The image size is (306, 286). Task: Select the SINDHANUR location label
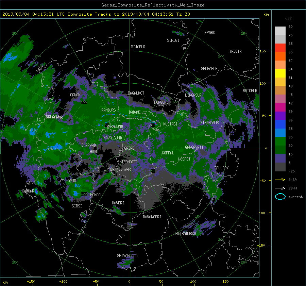(209, 123)
